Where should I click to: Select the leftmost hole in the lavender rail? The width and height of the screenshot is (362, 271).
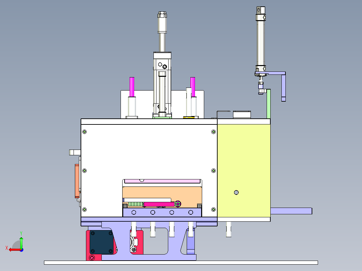tap(134, 212)
